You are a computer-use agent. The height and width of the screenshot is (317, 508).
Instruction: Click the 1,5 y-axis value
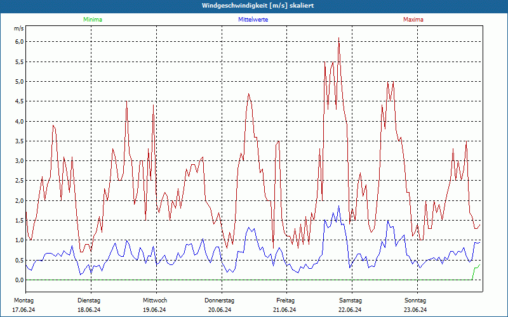20,220
